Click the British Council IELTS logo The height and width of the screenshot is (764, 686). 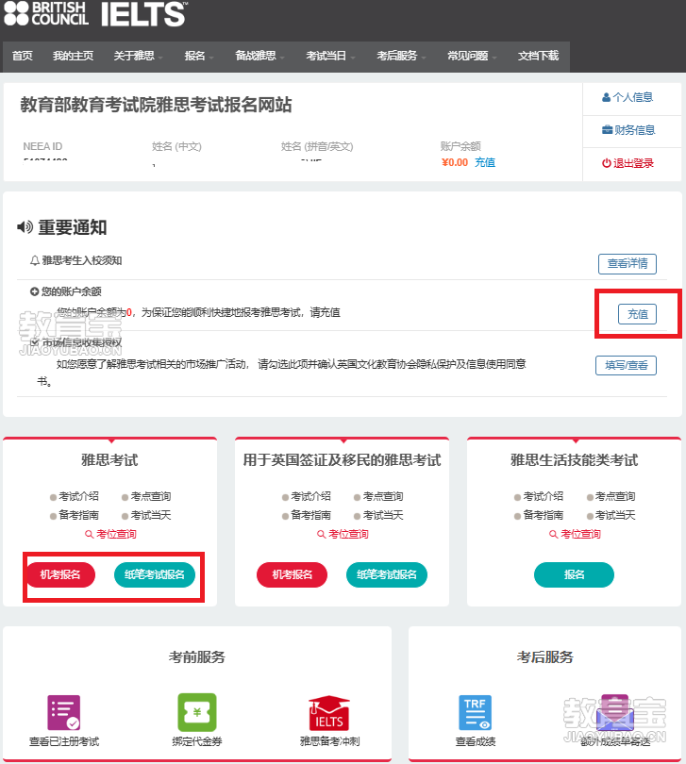(x=95, y=13)
